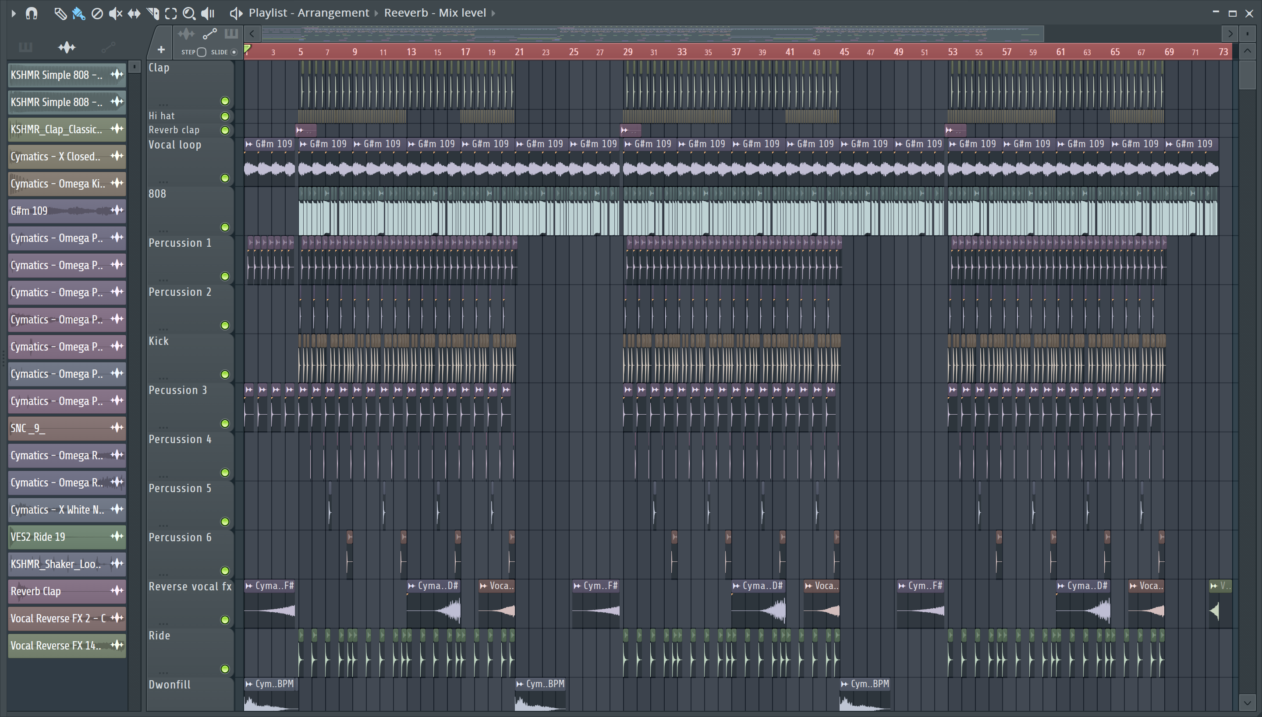This screenshot has height=717, width=1262.
Task: Click waveform icon on Vocal Reverse FX 2 item
Action: click(117, 618)
